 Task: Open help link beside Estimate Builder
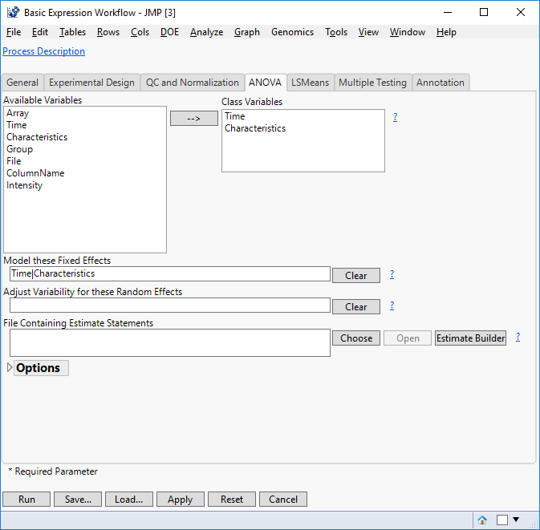click(518, 337)
